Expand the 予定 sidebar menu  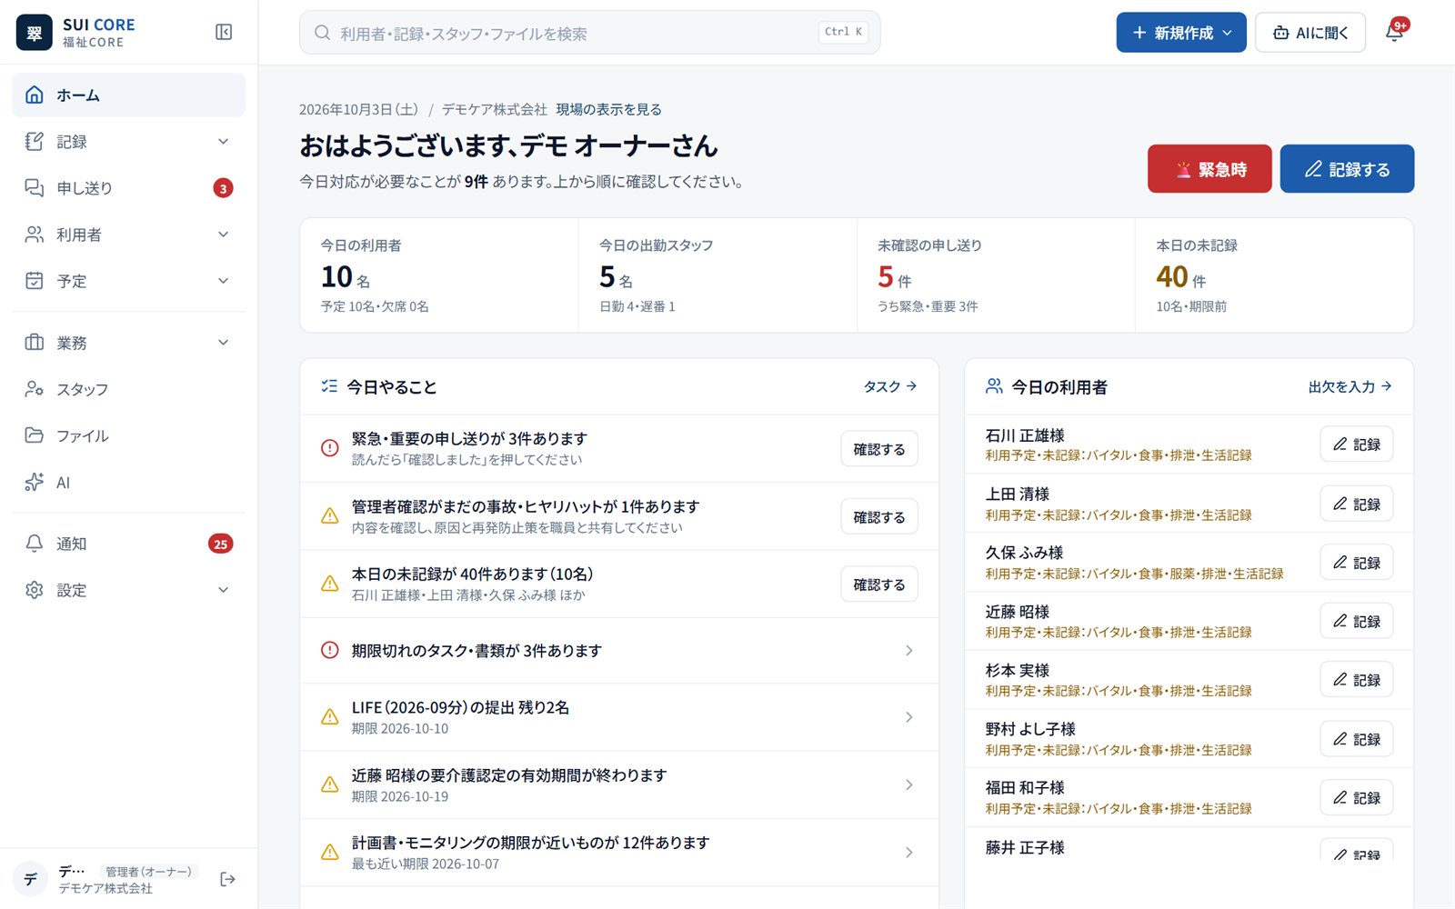(128, 281)
